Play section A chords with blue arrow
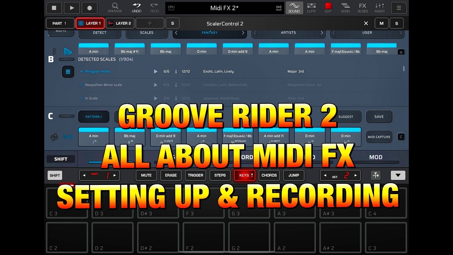 (68, 51)
